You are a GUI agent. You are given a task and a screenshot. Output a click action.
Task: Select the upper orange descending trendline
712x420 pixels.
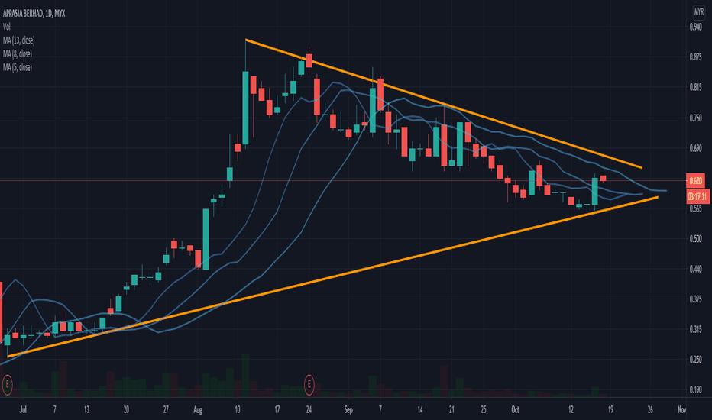443,104
